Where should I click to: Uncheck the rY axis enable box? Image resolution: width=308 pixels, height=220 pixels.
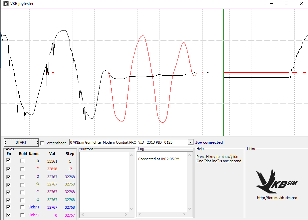click(8, 192)
